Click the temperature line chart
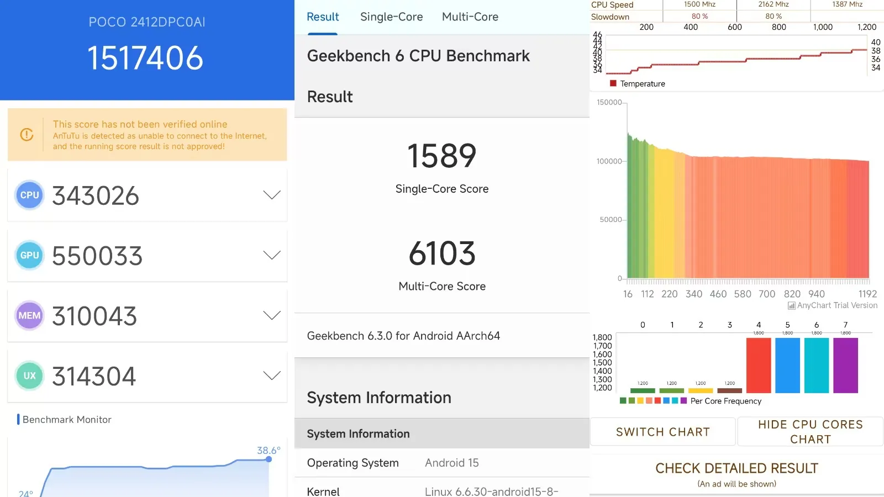884x497 pixels. click(736, 55)
